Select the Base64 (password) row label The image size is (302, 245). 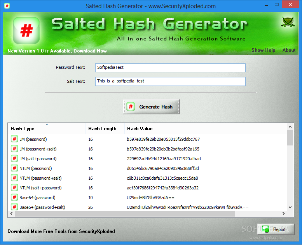tap(37, 198)
